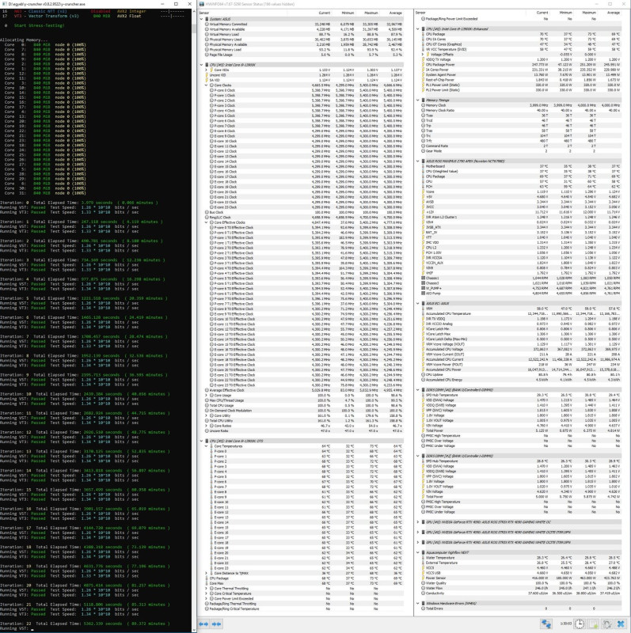
Task: Select the Water Quality row
Action: [x=521, y=583]
